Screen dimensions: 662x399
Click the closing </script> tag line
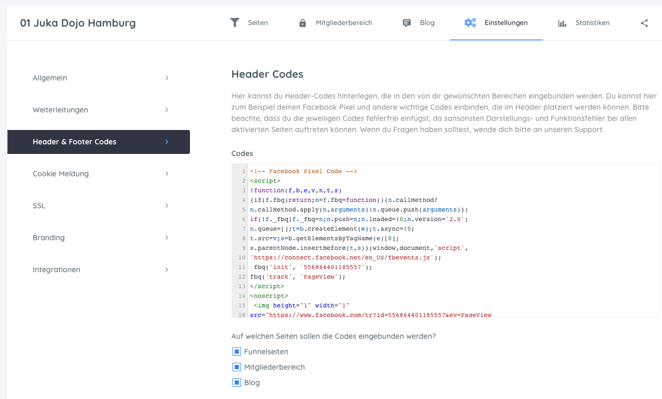(x=267, y=287)
